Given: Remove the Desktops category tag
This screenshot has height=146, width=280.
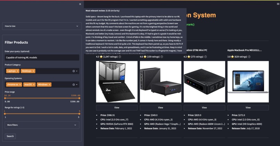Looking at the screenshot, I should [33, 71].
